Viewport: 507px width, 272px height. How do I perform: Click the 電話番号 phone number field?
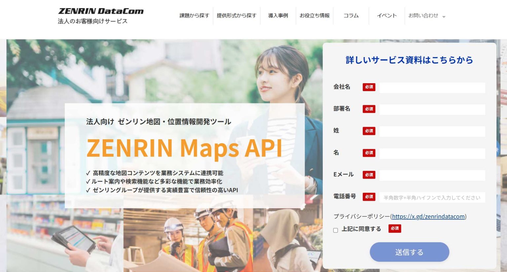pyautogui.click(x=432, y=197)
